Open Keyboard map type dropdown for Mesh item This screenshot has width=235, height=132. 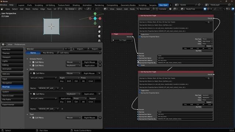73,94
